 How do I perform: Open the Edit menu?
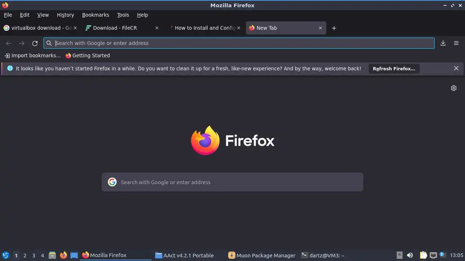click(25, 15)
